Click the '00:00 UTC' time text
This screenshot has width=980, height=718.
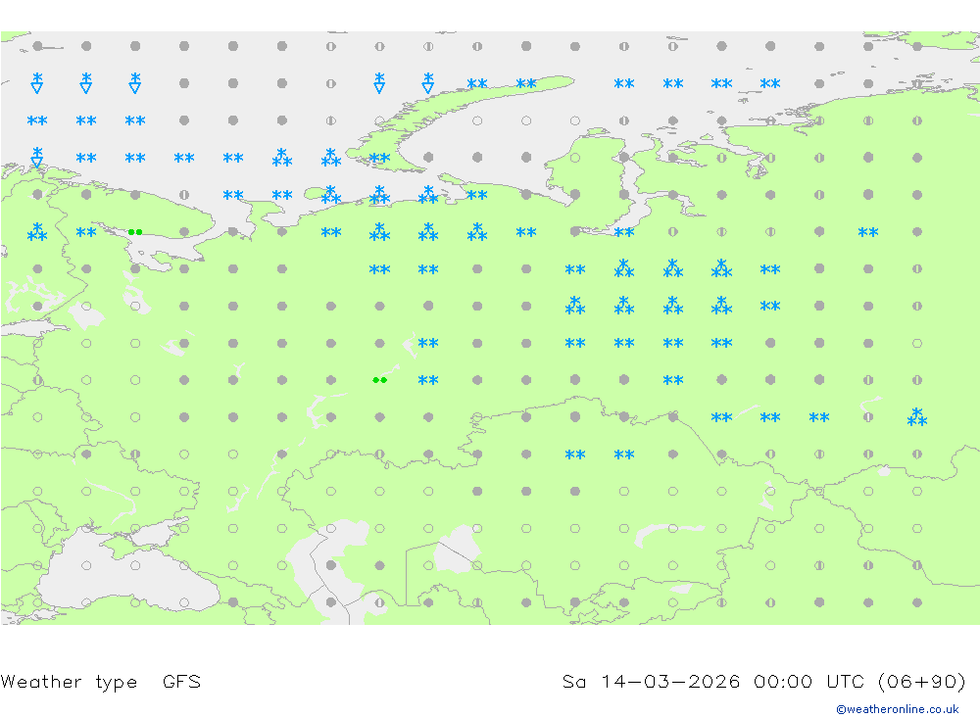[810, 681]
